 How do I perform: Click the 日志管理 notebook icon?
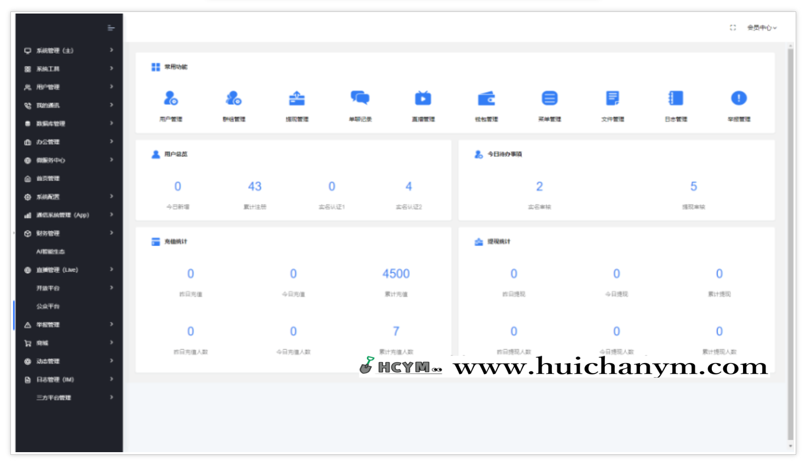coord(675,98)
